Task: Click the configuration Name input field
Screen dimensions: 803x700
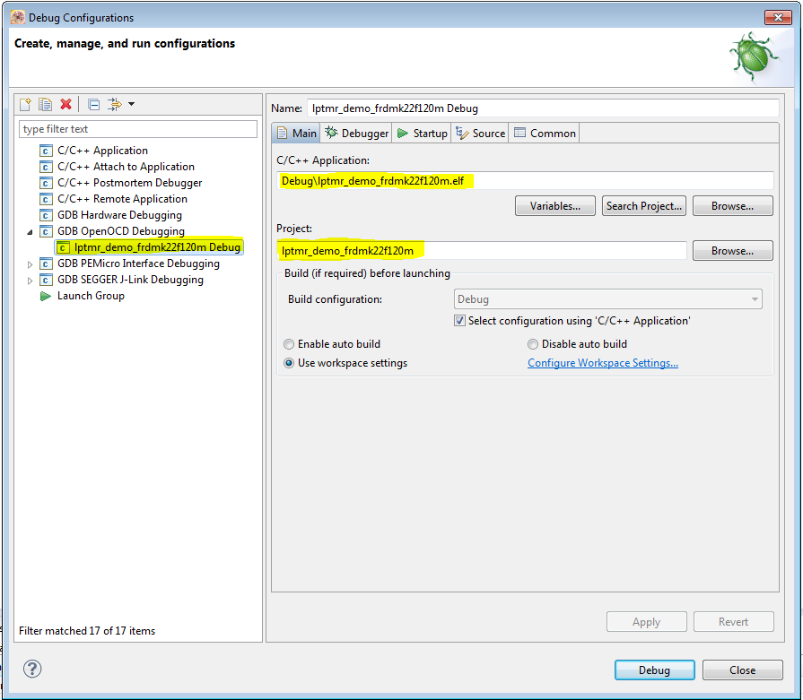Action: 543,108
